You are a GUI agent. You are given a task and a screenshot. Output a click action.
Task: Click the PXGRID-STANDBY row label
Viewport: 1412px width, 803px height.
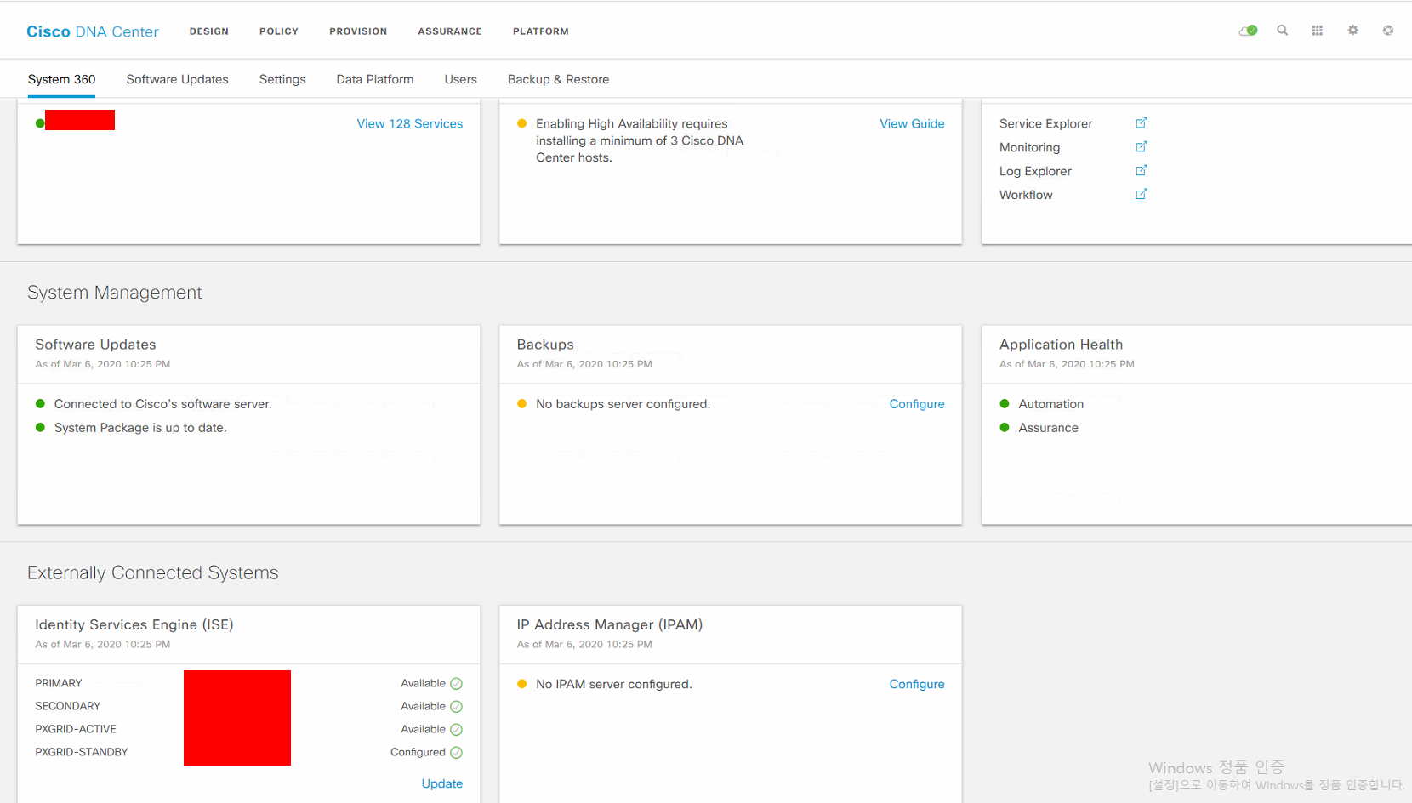tap(82, 752)
